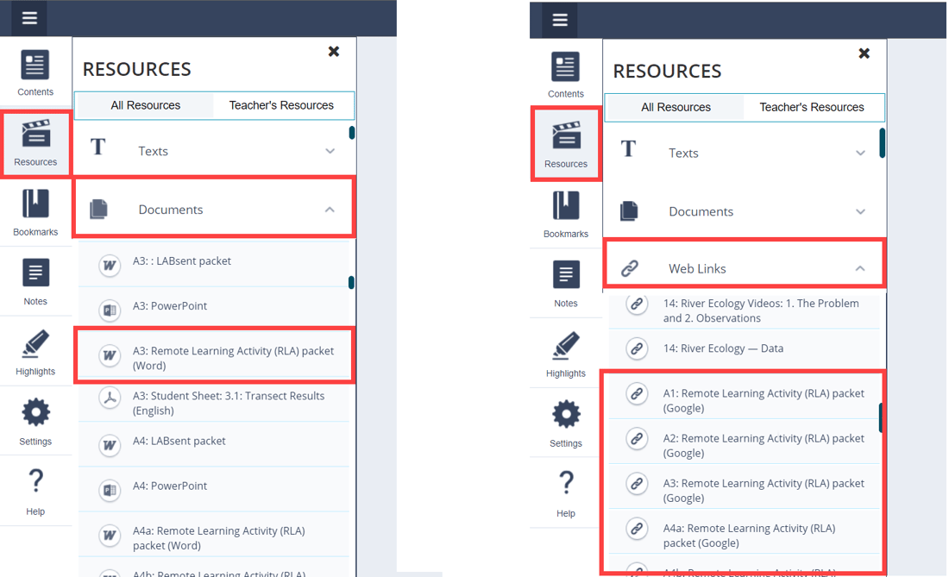Open Highlights in the right screenshot's sidebar
The image size is (949, 577).
click(x=566, y=354)
